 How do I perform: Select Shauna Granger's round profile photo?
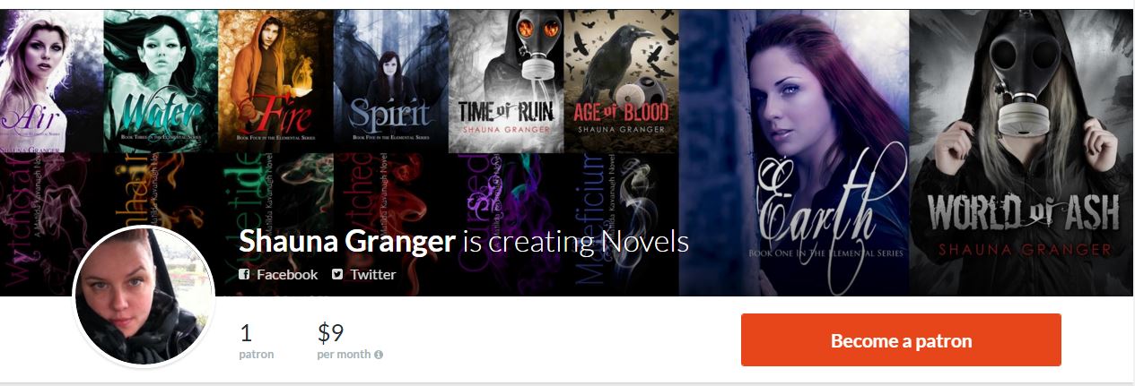point(144,297)
